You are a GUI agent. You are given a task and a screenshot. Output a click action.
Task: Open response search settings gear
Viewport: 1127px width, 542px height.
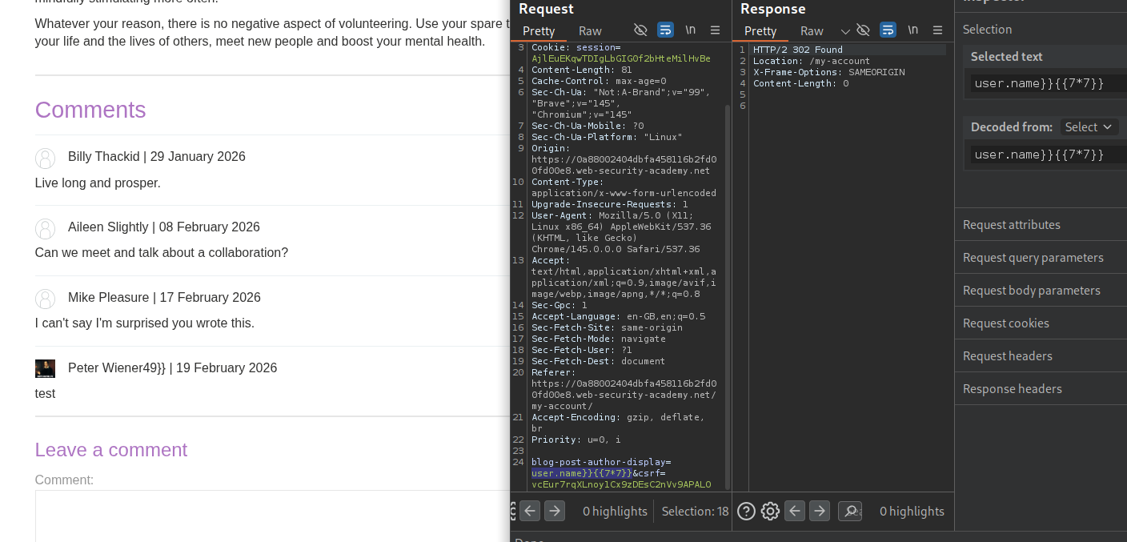tap(770, 511)
